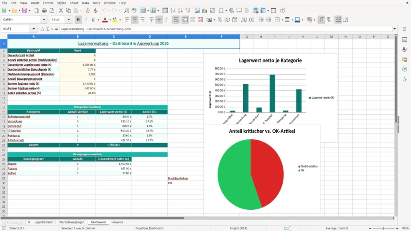Image resolution: width=411 pixels, height=231 pixels.
Task: Open the Data menu
Action: click(x=85, y=3)
